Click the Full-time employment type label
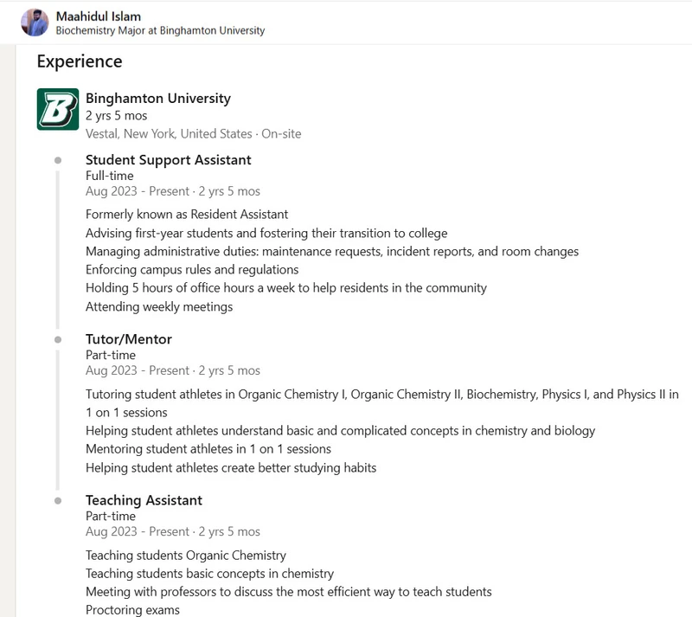Viewport: 692px width, 617px height. (x=110, y=176)
